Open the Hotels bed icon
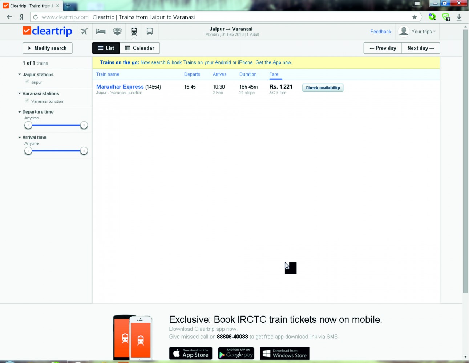 coord(101,32)
